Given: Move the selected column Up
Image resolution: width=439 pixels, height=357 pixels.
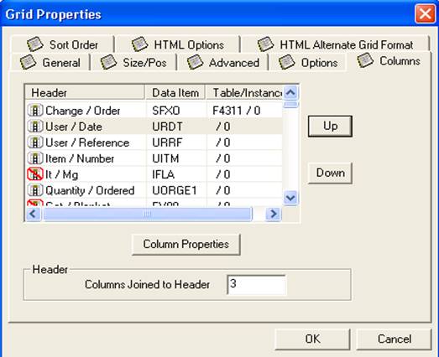Looking at the screenshot, I should click(x=330, y=126).
